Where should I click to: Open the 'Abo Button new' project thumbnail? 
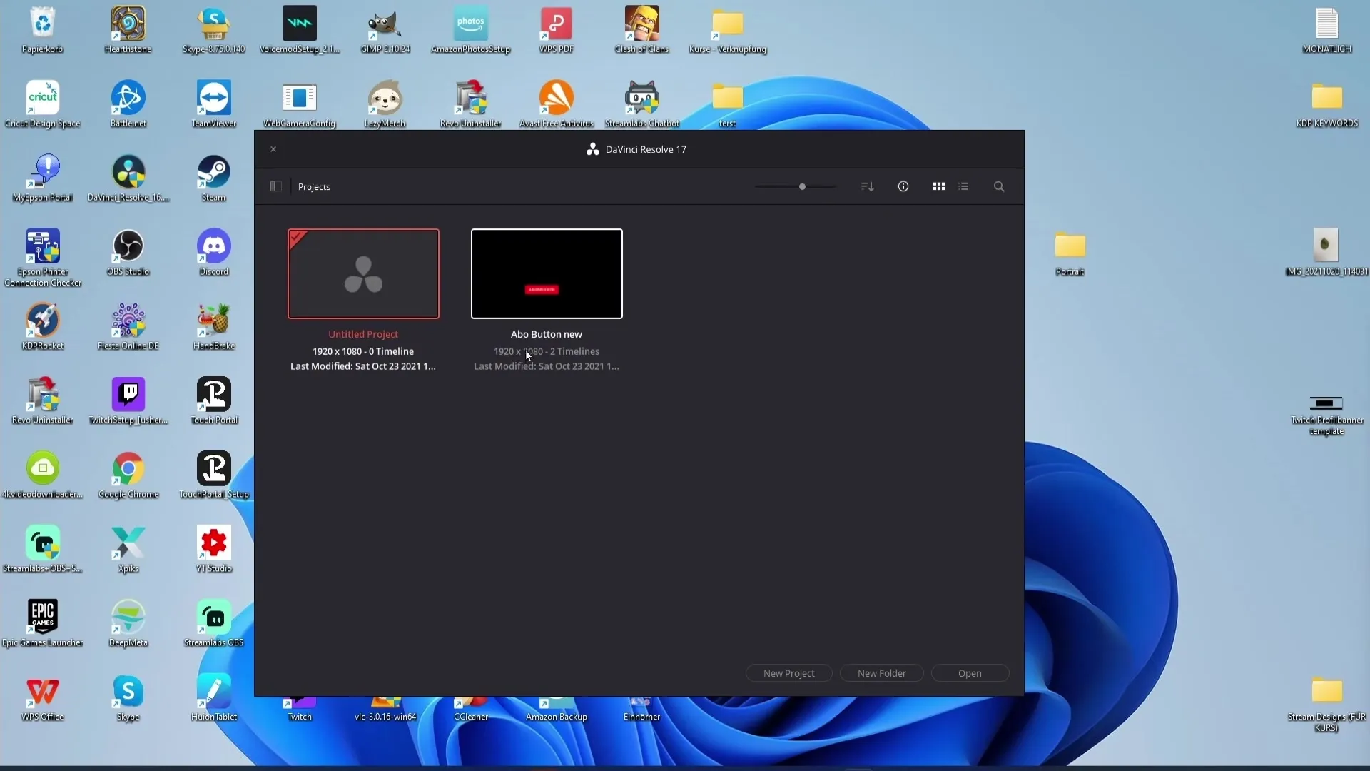(546, 273)
